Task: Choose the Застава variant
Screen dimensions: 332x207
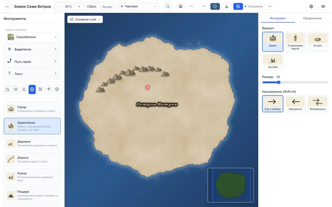Action: pos(273,62)
